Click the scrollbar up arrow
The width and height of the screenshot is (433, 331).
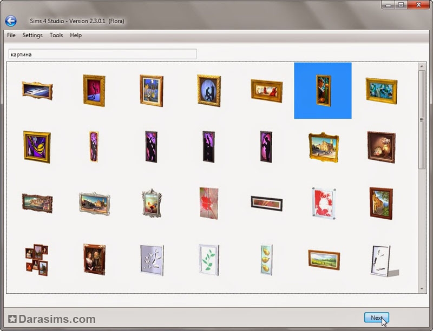[x=422, y=66]
